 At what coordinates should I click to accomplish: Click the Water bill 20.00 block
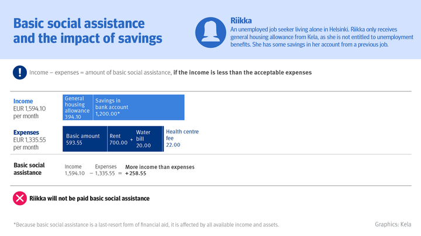click(147, 139)
